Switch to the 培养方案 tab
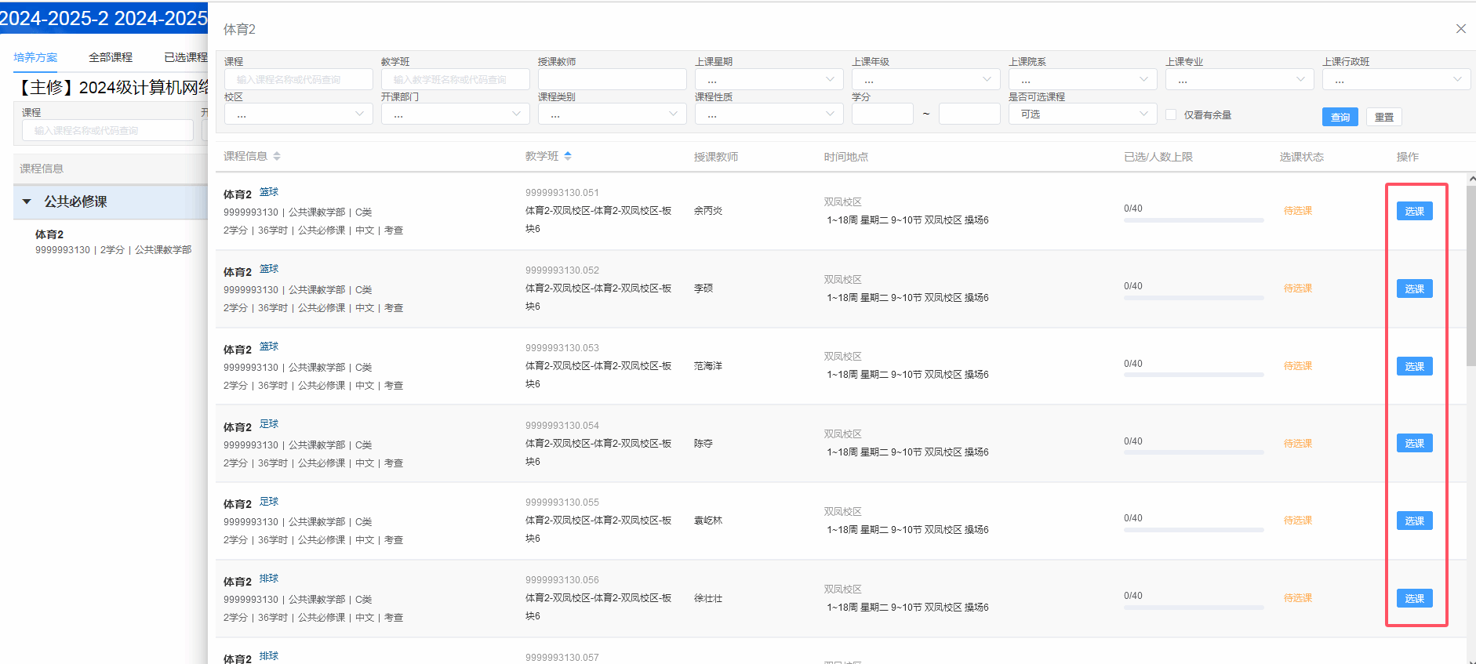Image resolution: width=1476 pixels, height=664 pixels. (x=35, y=57)
